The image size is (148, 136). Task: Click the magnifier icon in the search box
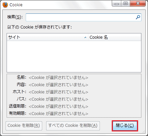tap(138, 17)
